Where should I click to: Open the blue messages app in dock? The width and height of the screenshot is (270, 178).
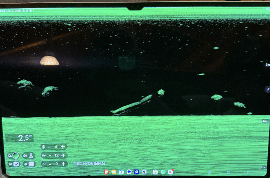[x=129, y=172]
